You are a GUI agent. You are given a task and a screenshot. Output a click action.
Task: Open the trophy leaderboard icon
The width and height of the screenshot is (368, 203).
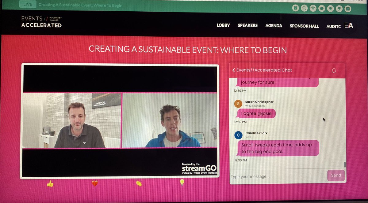pyautogui.click(x=339, y=8)
